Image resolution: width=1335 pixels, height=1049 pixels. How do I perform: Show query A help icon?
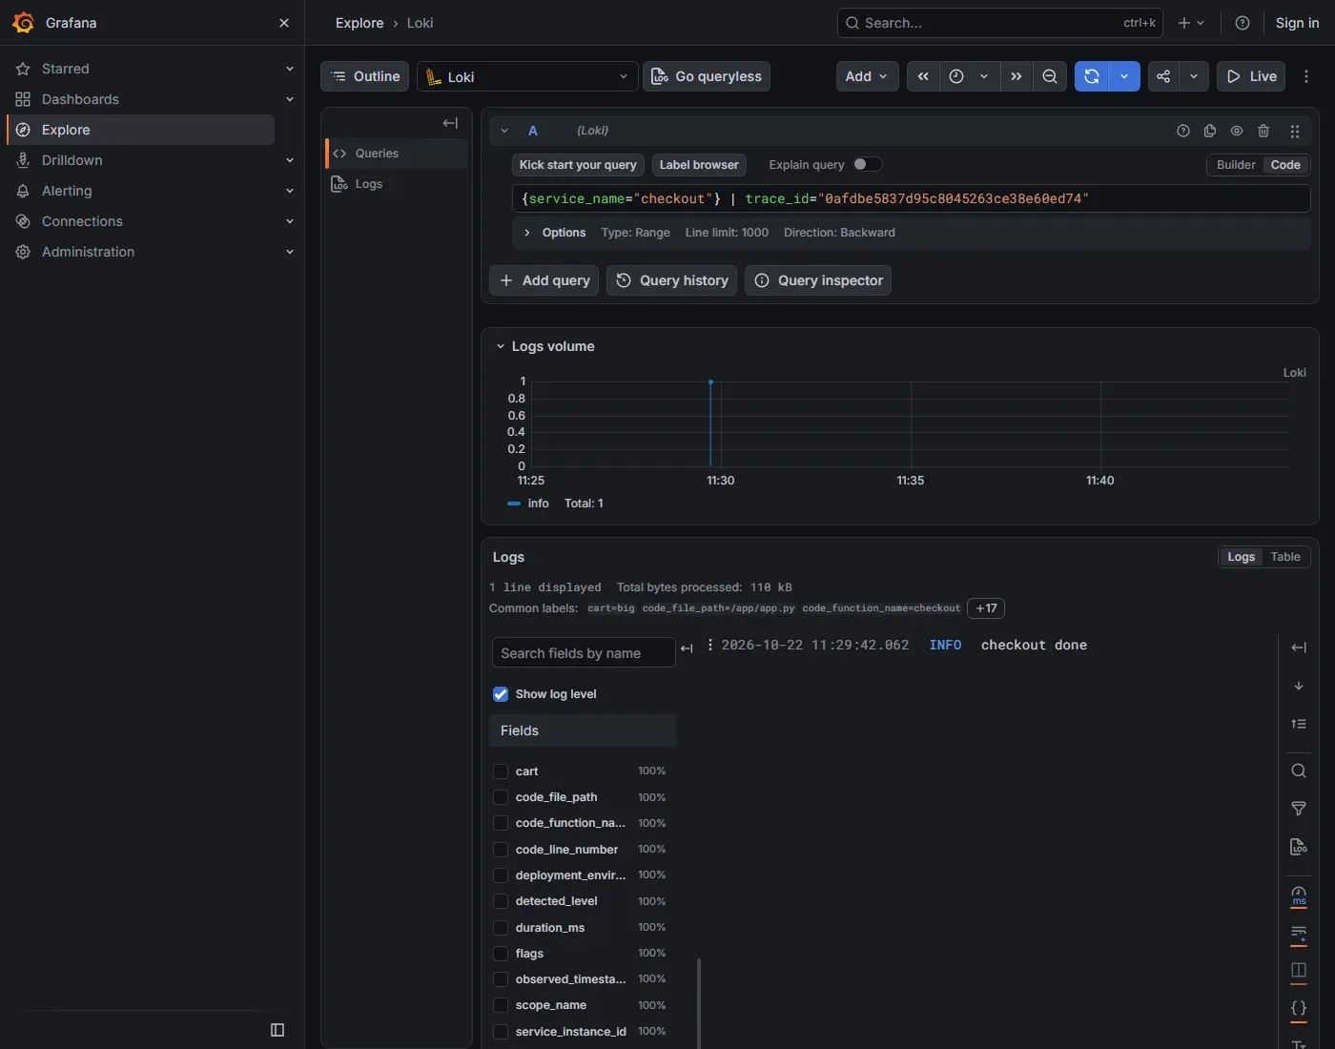(1183, 131)
